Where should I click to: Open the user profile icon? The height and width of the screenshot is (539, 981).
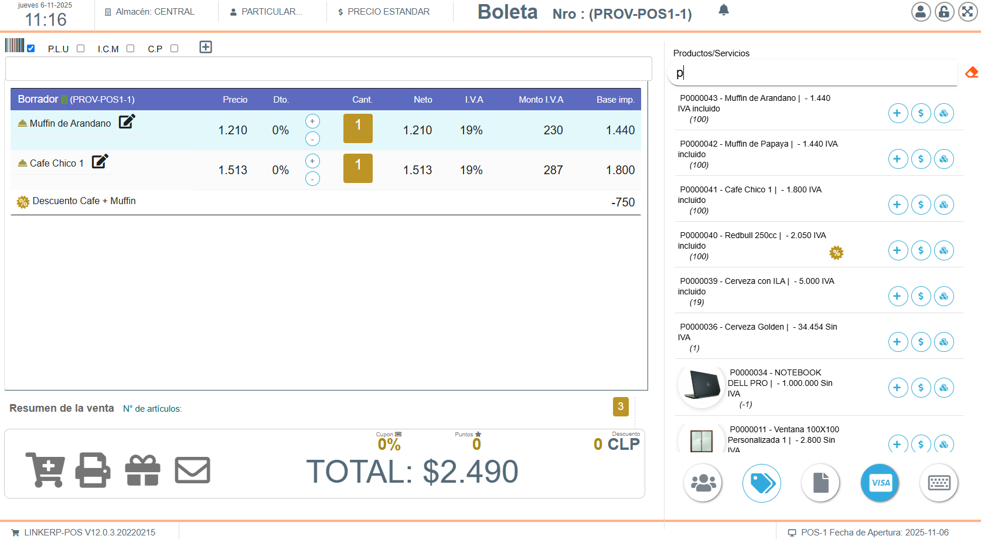click(x=921, y=12)
